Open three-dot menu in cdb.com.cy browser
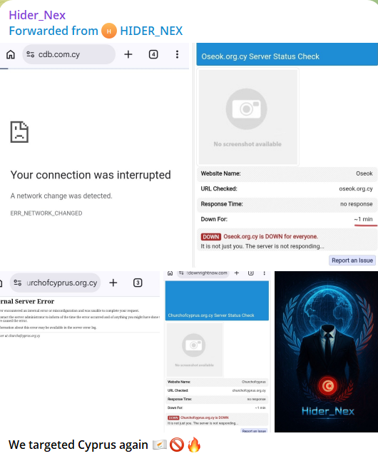The image size is (378, 466). point(177,54)
